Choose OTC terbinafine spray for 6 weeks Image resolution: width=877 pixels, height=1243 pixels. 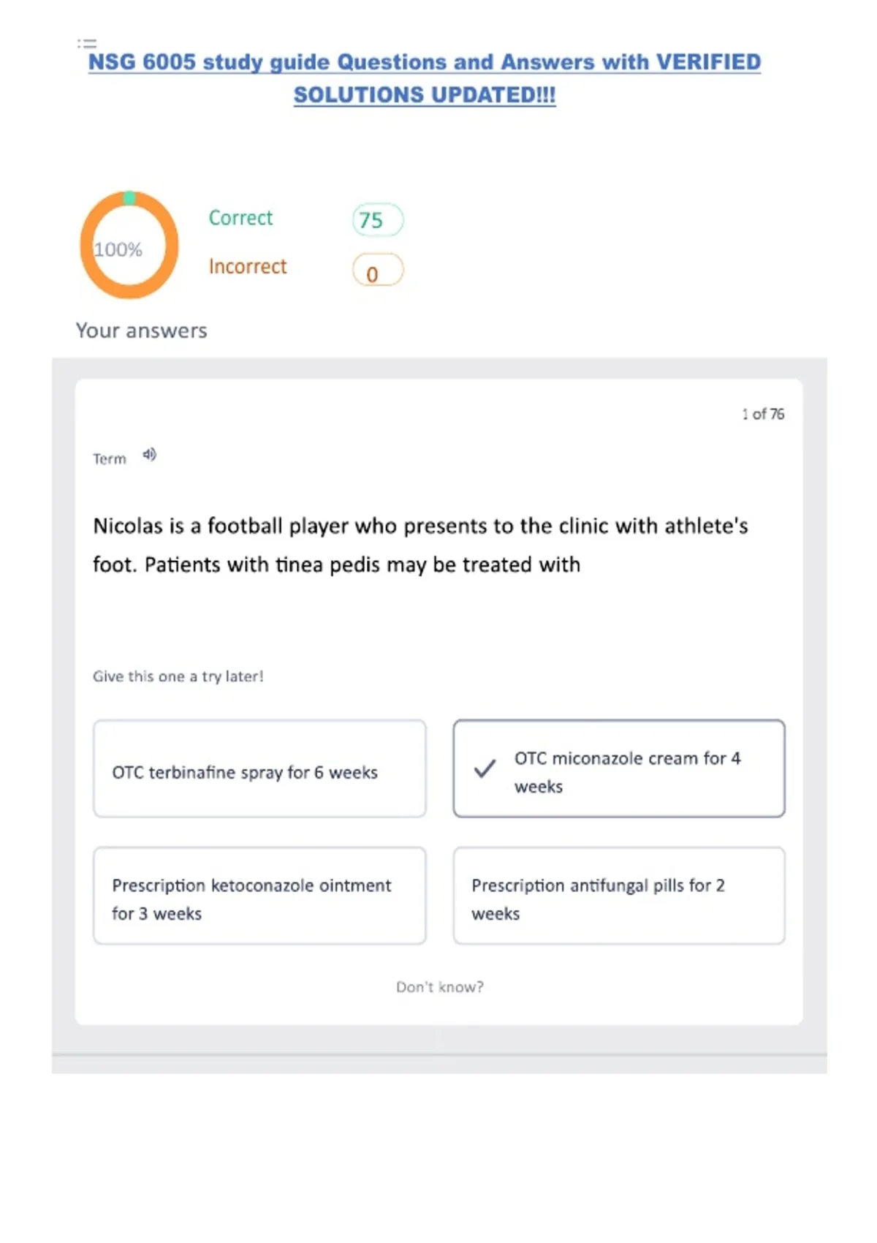point(259,769)
